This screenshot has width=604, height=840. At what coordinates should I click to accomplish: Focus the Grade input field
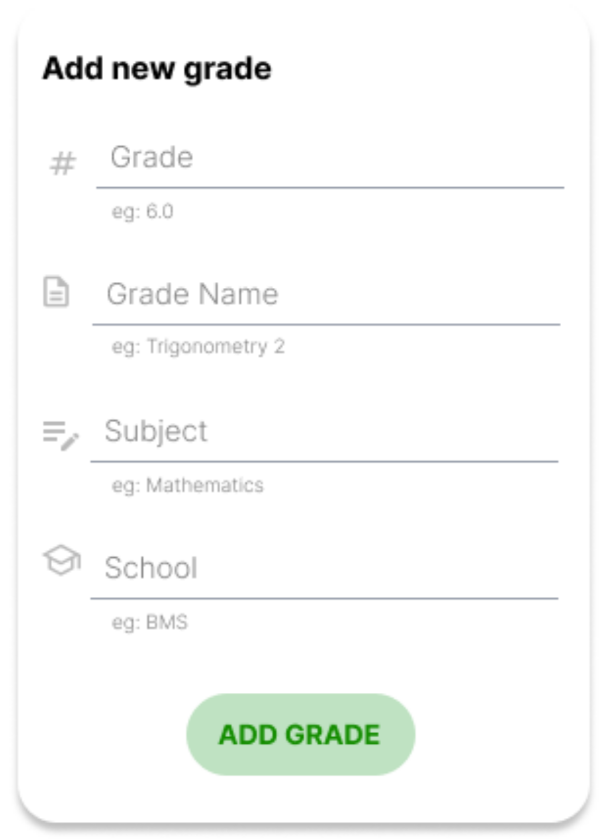coord(330,158)
